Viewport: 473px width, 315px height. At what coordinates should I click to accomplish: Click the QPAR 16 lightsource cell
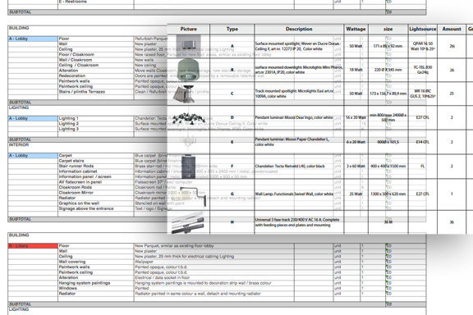[x=423, y=46]
